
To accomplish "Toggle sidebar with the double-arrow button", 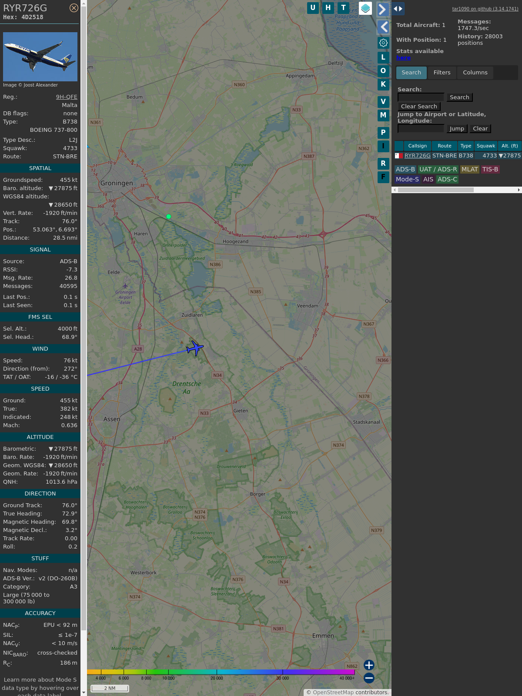I will (398, 9).
